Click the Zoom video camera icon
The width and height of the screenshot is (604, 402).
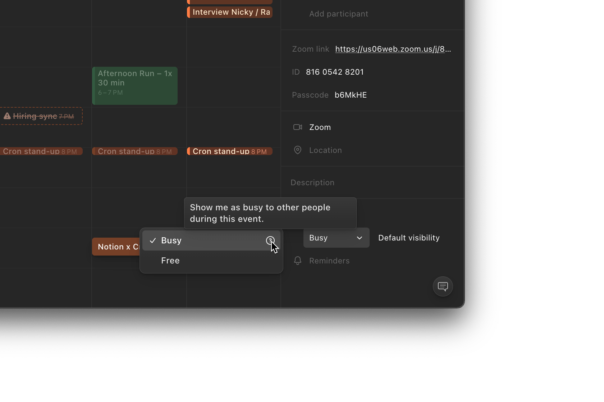coord(297,127)
